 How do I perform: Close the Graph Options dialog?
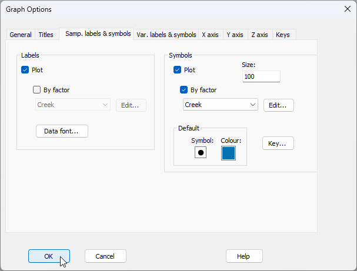coord(347,9)
